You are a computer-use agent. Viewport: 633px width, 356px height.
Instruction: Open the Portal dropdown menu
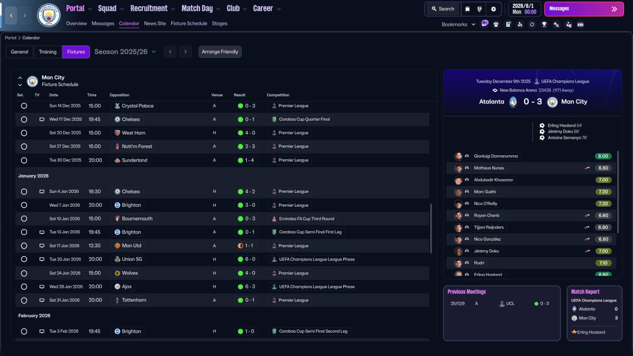[79, 8]
